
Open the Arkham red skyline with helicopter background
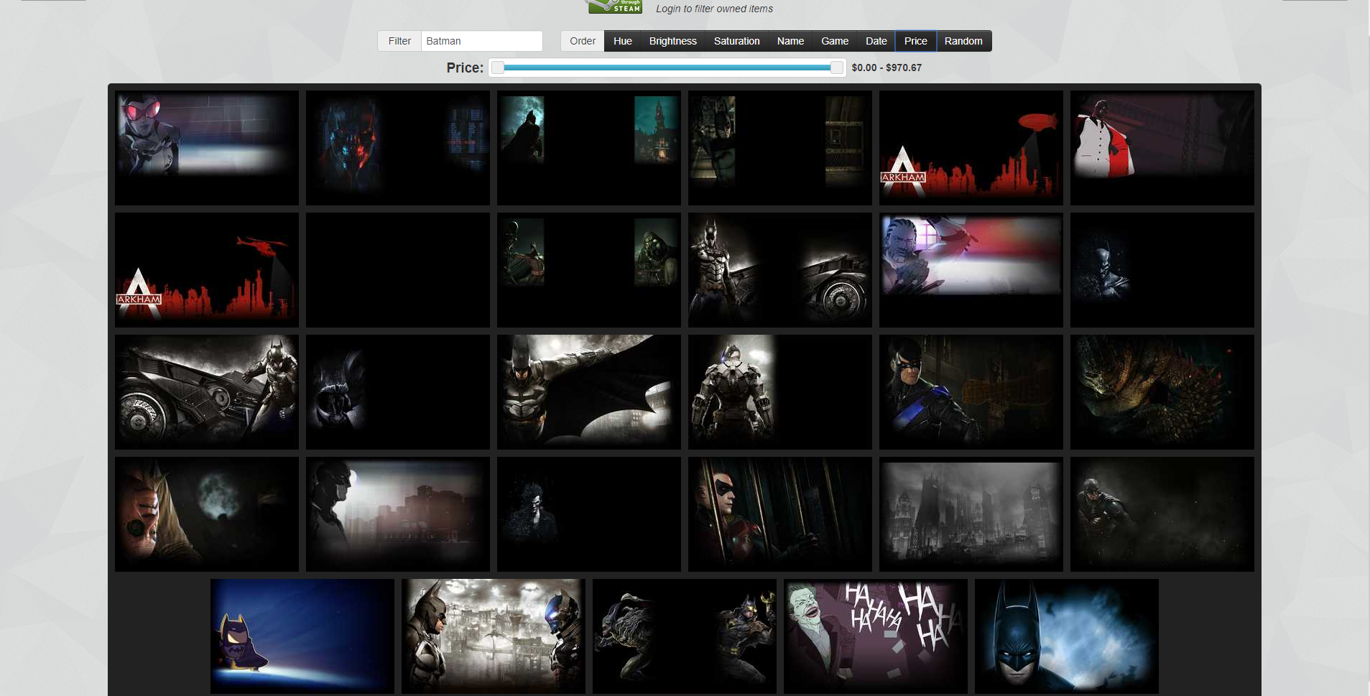tap(207, 270)
